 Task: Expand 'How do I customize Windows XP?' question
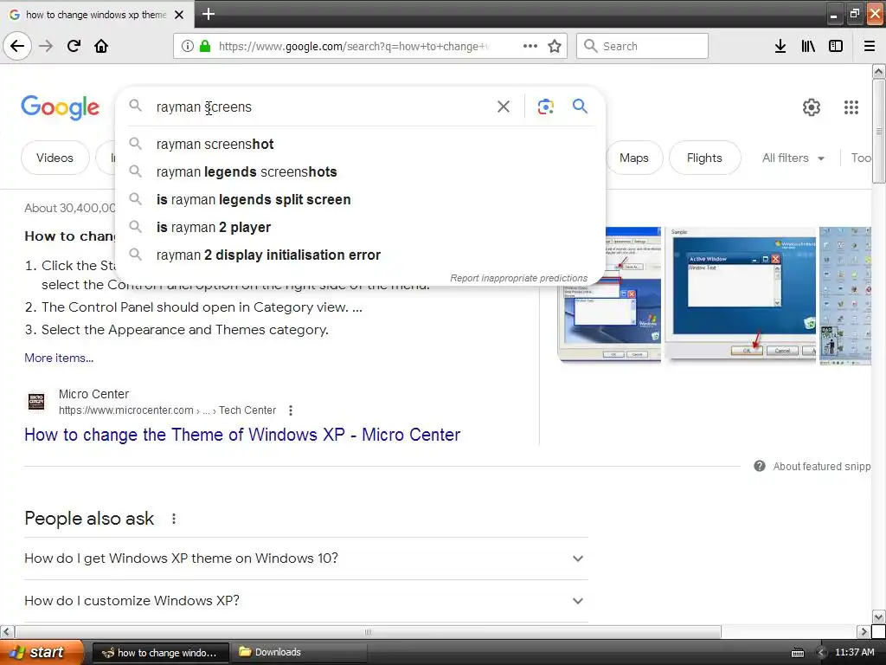pyautogui.click(x=305, y=601)
